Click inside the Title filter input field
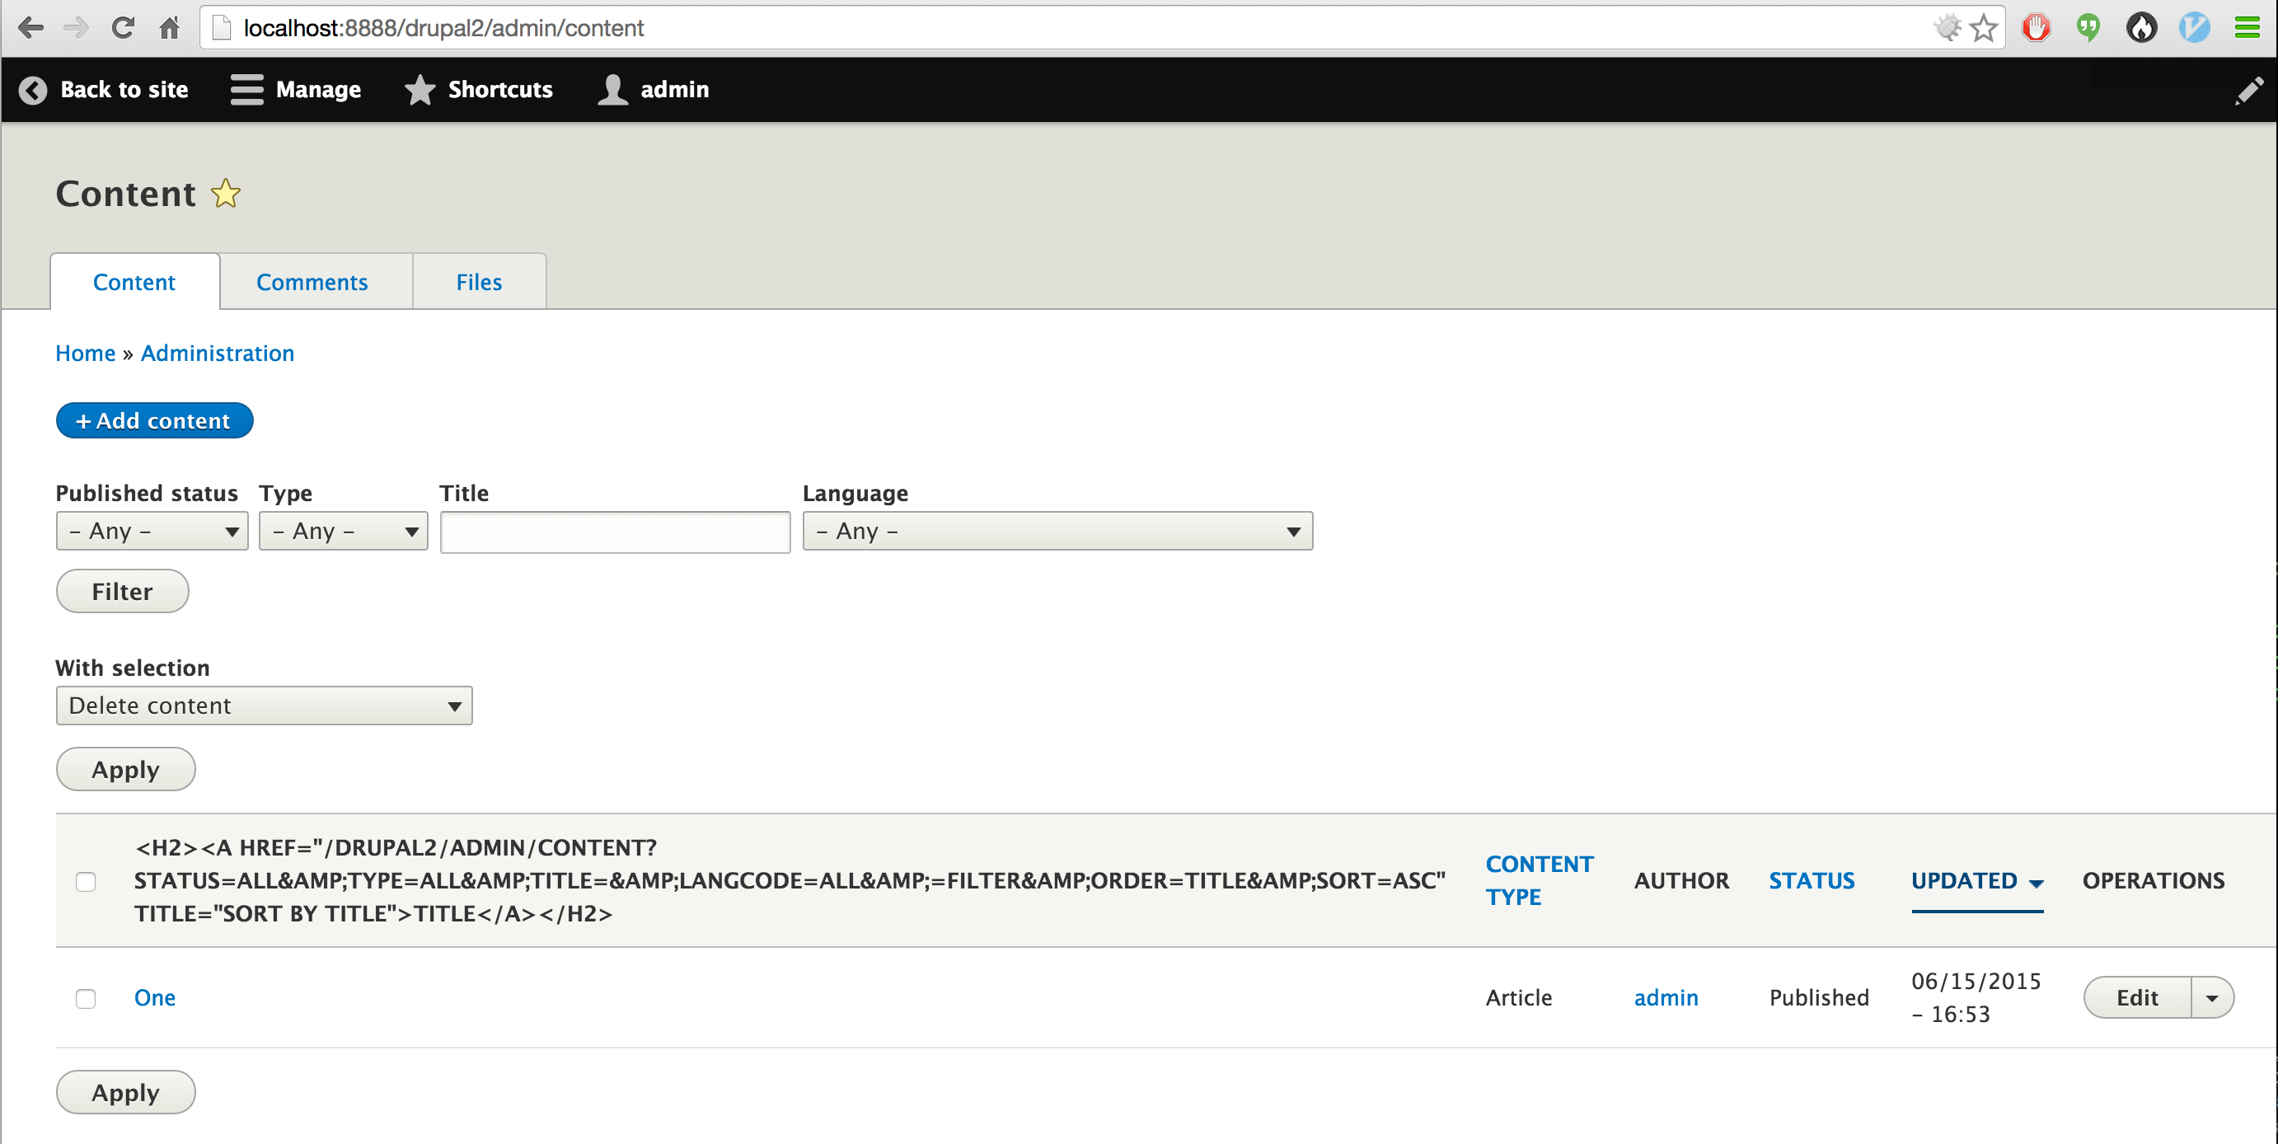Image resolution: width=2278 pixels, height=1144 pixels. (615, 531)
